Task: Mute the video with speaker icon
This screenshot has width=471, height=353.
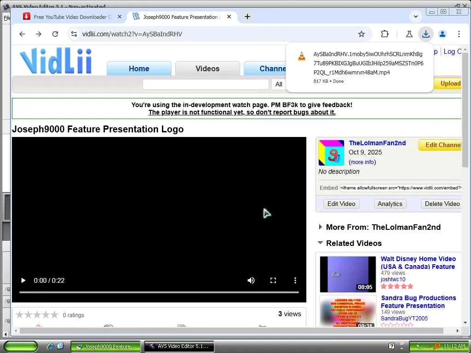Action: point(251,280)
